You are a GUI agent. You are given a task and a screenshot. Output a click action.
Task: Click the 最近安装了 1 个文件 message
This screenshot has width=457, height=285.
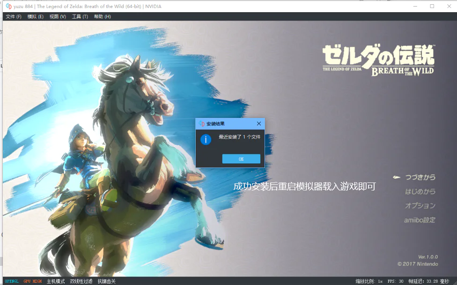coord(240,137)
